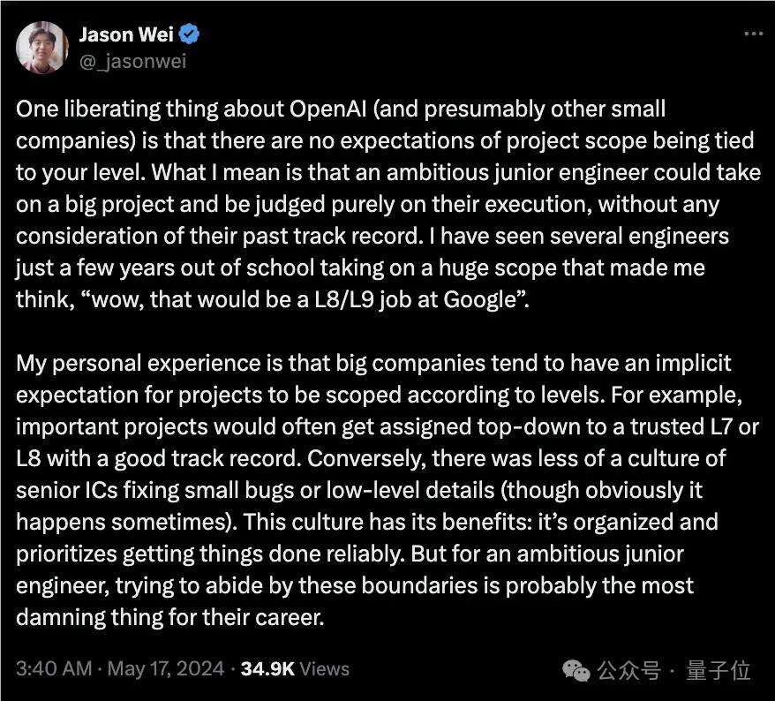Click the 3:40 AM timestamp
The image size is (775, 701).
[55, 669]
